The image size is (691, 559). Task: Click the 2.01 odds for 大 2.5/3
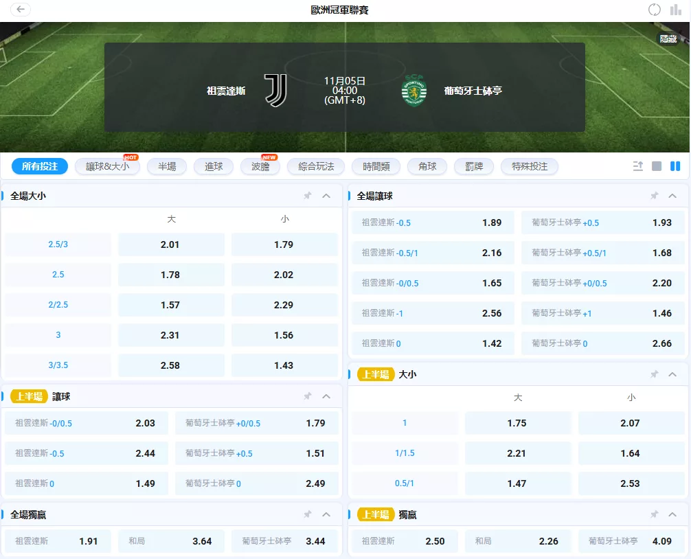tap(170, 244)
